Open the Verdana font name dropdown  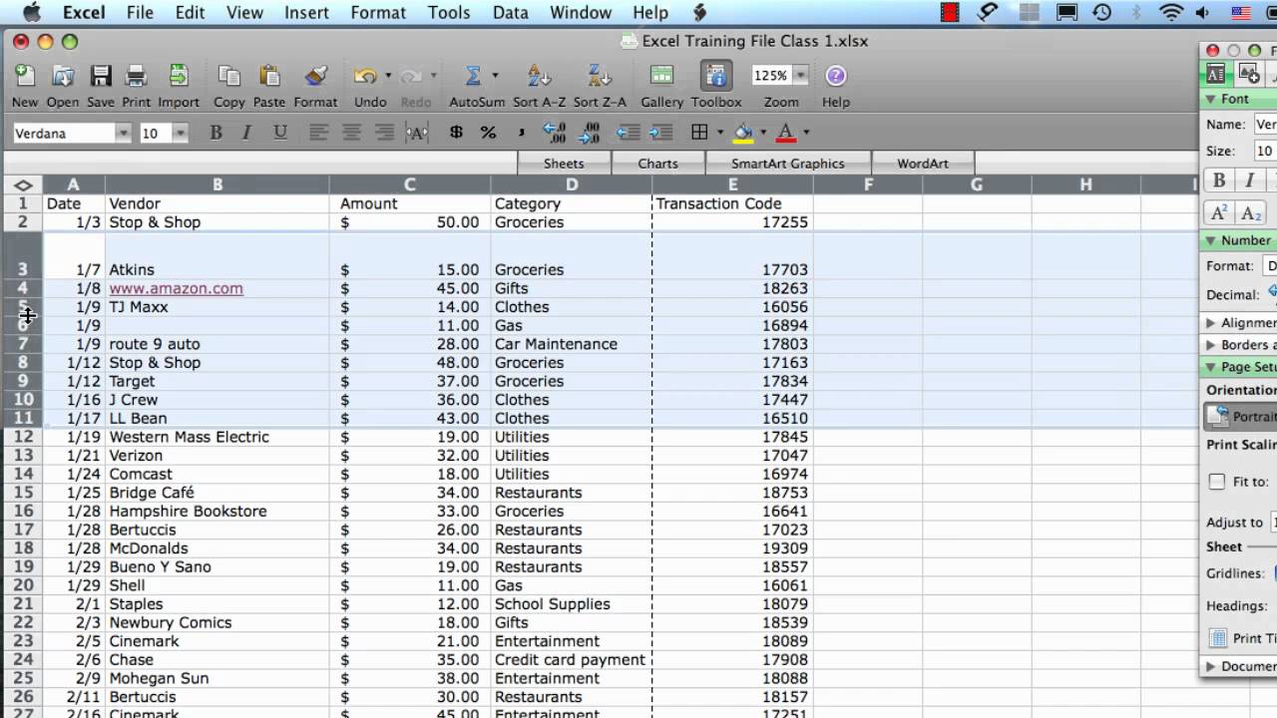pos(123,133)
